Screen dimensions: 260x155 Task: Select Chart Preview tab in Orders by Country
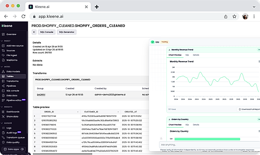[x=175, y=125]
